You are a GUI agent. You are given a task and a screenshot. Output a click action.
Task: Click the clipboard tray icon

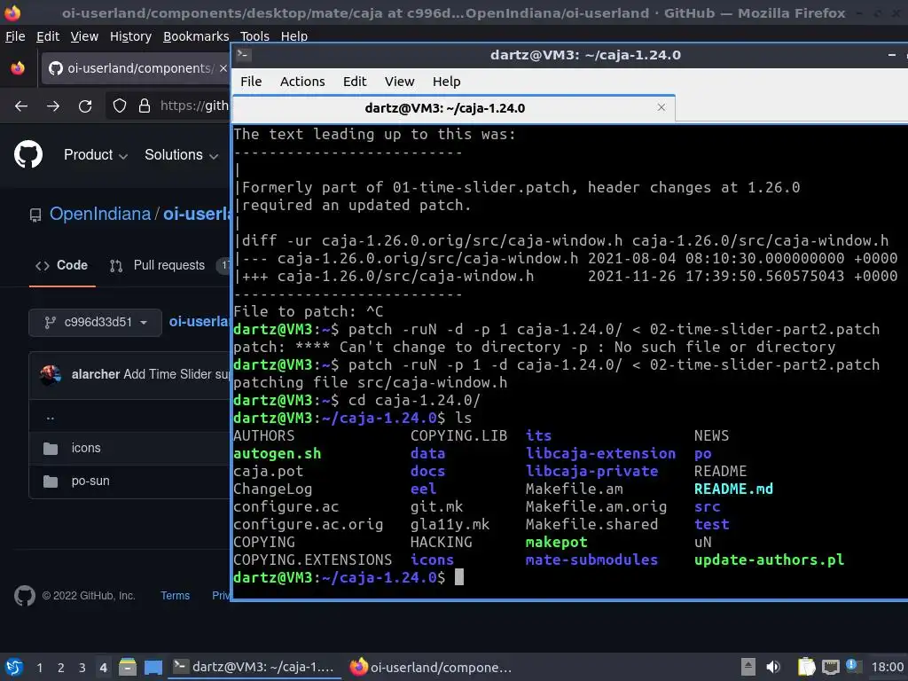tap(806, 667)
